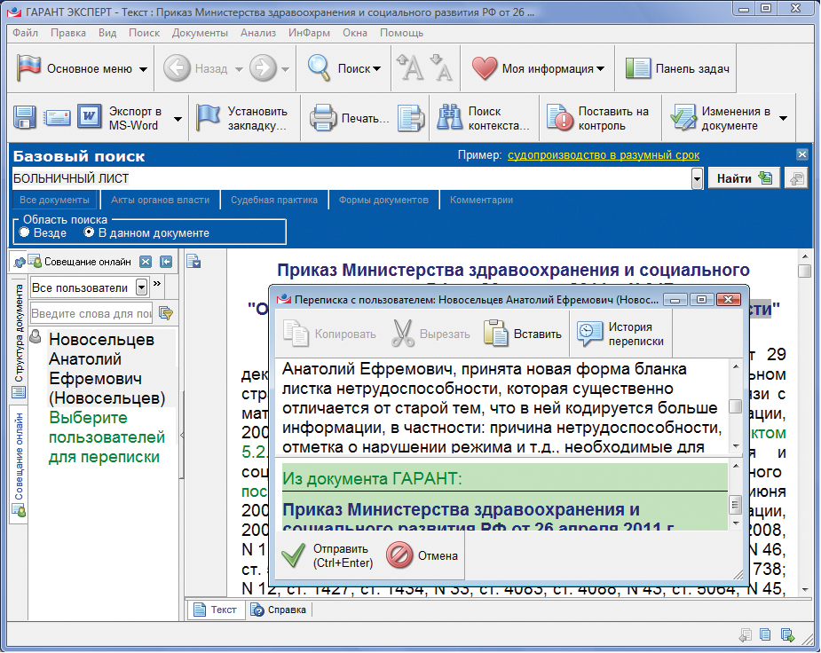Open the Анализ menu

(x=257, y=33)
